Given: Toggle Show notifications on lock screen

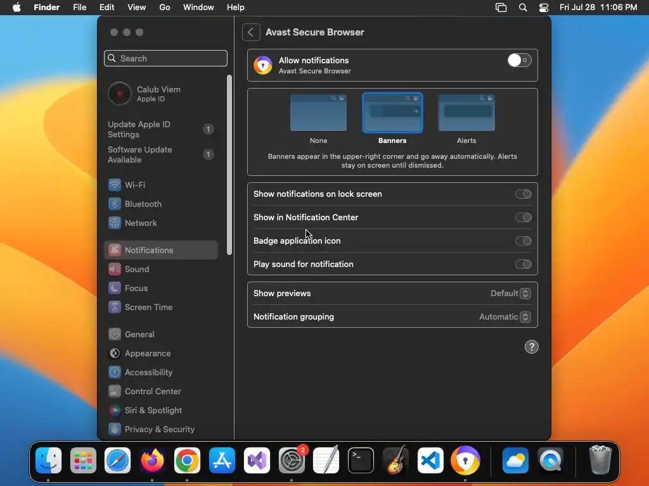Looking at the screenshot, I should tap(523, 194).
